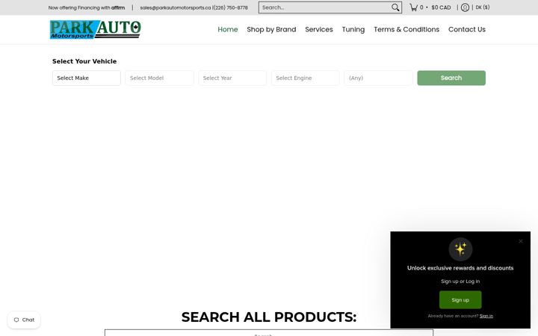Expand the Select Year dropdown
Viewport: 538px width, 336px height.
pyautogui.click(x=232, y=78)
